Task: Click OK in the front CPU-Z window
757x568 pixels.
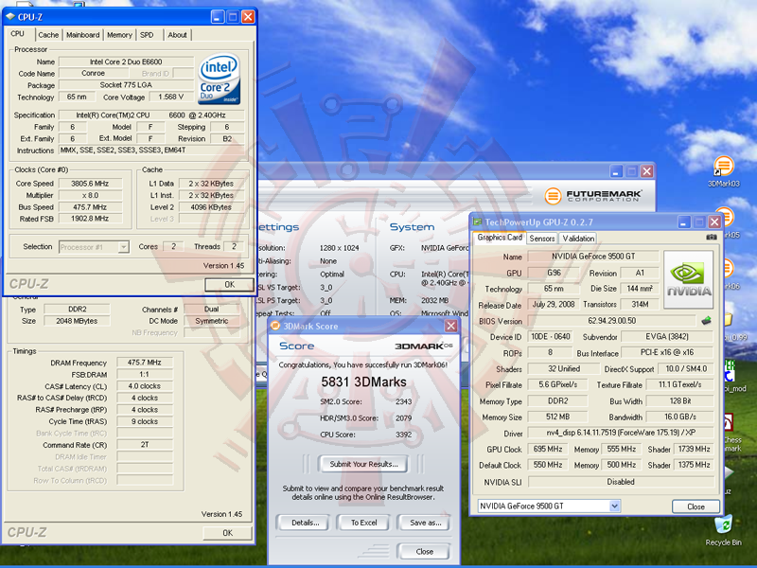Action: [x=229, y=285]
